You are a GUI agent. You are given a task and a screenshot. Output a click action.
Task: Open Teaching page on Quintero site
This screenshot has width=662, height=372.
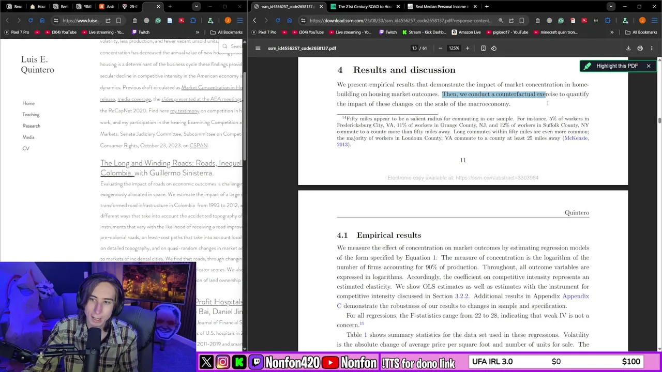coord(31,115)
